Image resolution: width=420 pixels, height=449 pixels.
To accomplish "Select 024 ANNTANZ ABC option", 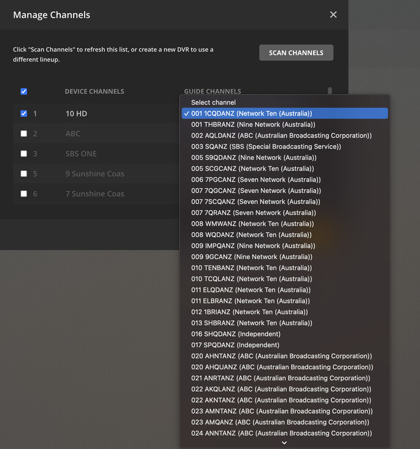I will 281,433.
